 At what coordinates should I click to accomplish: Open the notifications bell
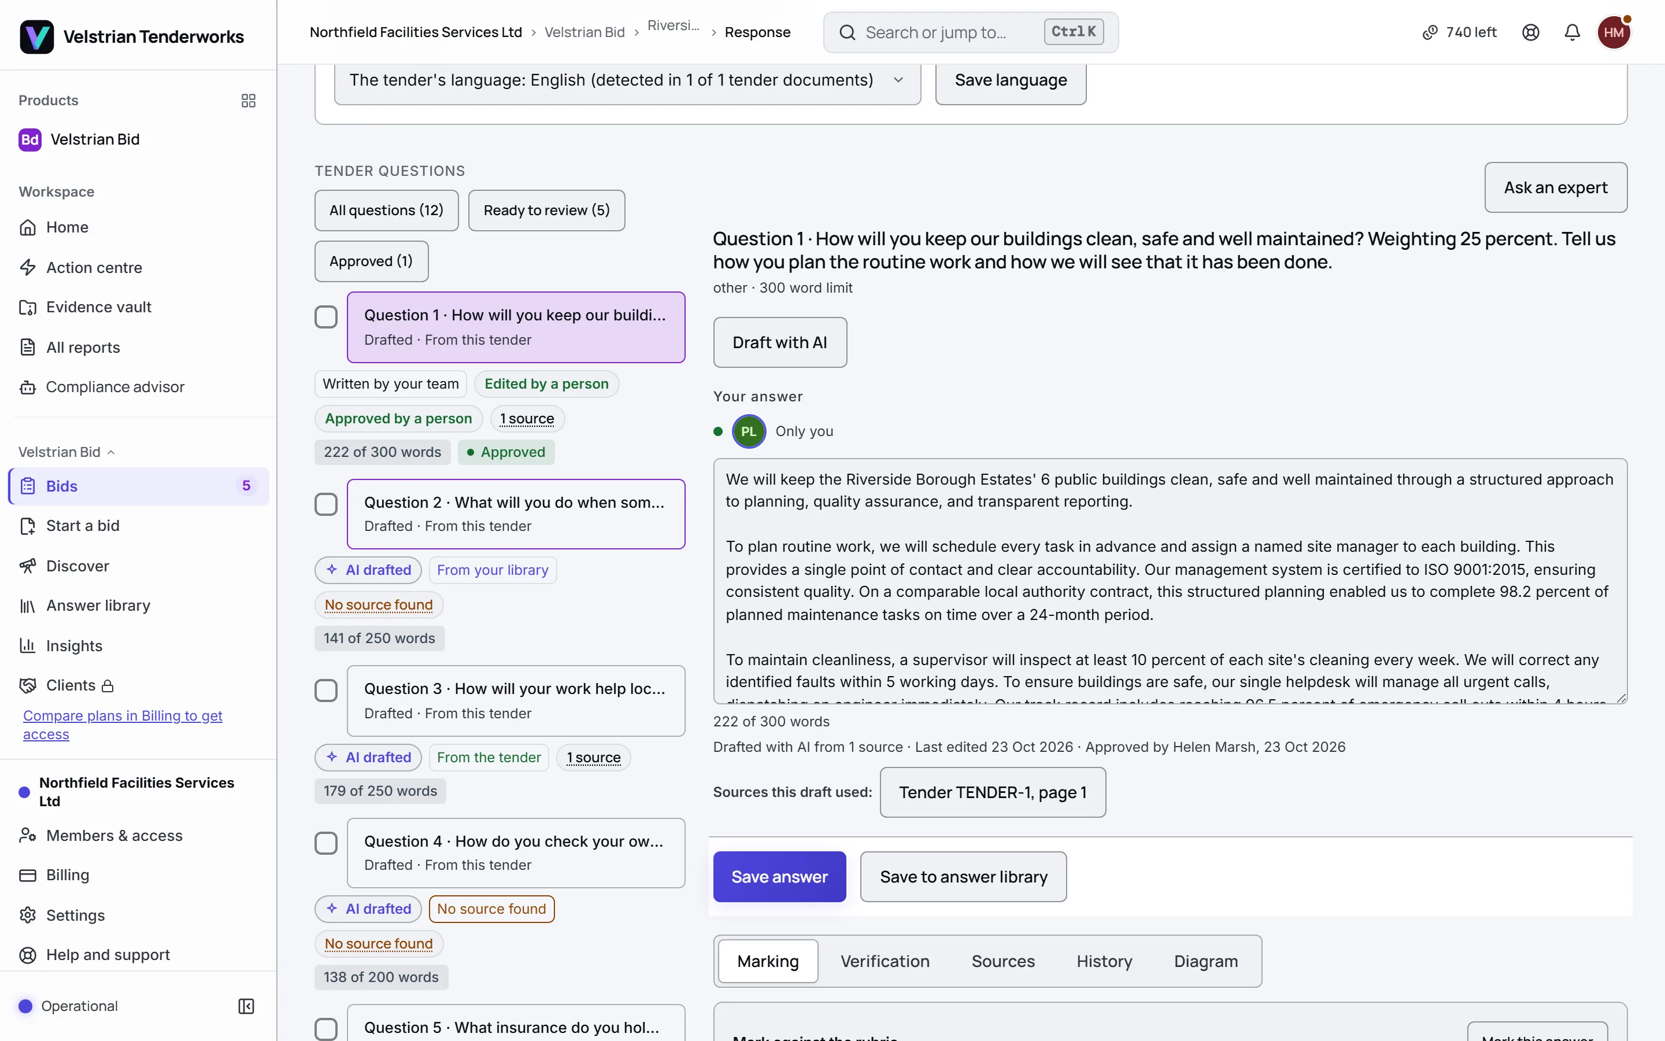1572,32
